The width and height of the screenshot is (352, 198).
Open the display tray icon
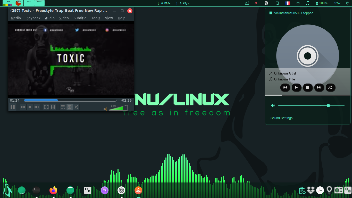point(298,3)
